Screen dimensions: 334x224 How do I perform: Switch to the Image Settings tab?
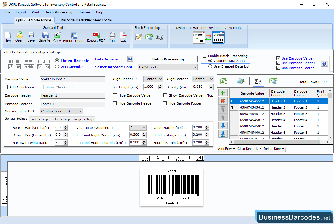(x=83, y=119)
